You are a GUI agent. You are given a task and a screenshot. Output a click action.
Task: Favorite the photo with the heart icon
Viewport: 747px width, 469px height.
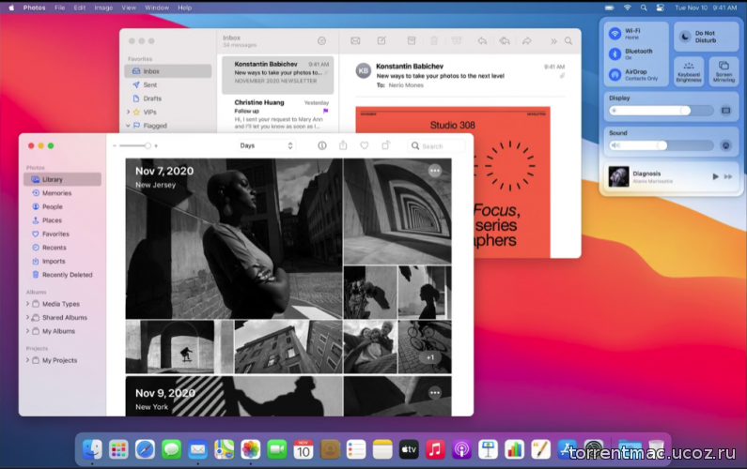[x=364, y=145]
